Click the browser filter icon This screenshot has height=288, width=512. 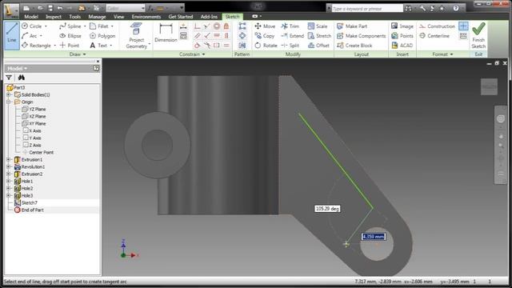coord(9,78)
